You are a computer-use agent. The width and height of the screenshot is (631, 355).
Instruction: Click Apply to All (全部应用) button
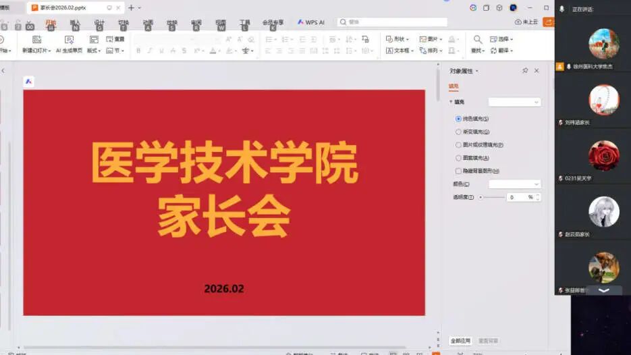pyautogui.click(x=461, y=341)
